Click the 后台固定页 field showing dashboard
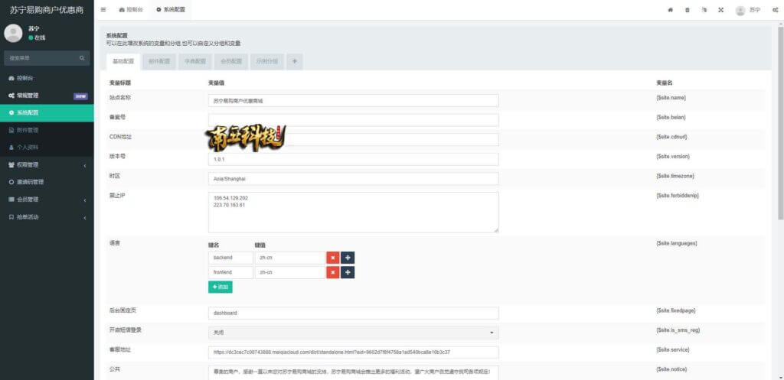This screenshot has width=784, height=380. (354, 313)
